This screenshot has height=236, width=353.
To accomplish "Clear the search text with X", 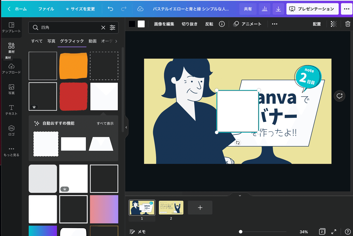I will coord(103,27).
